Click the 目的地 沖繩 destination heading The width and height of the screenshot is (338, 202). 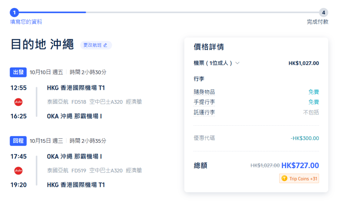[x=42, y=45]
